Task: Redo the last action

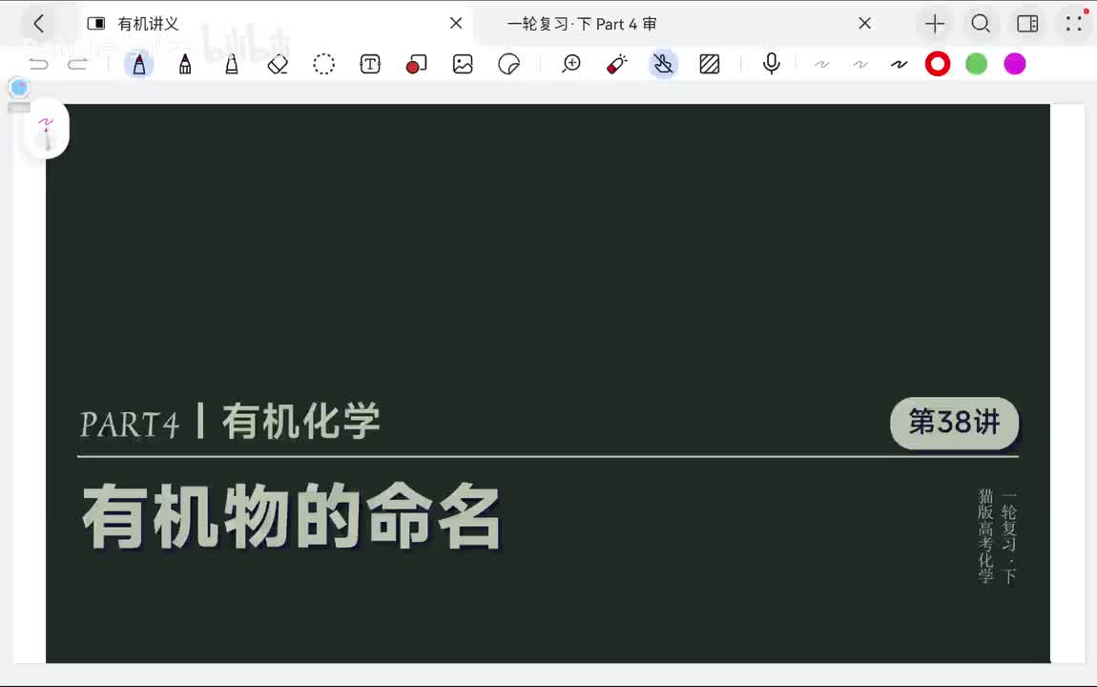Action: (x=77, y=64)
